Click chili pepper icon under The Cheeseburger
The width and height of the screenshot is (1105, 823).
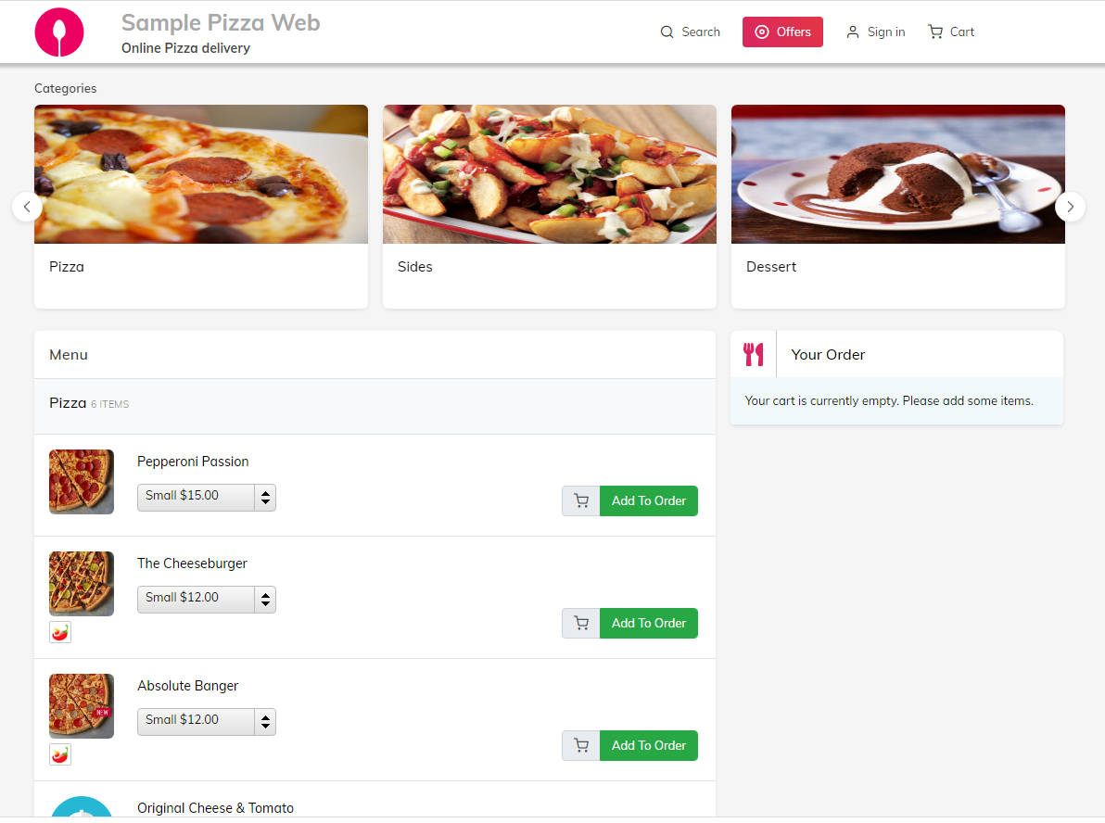click(60, 632)
